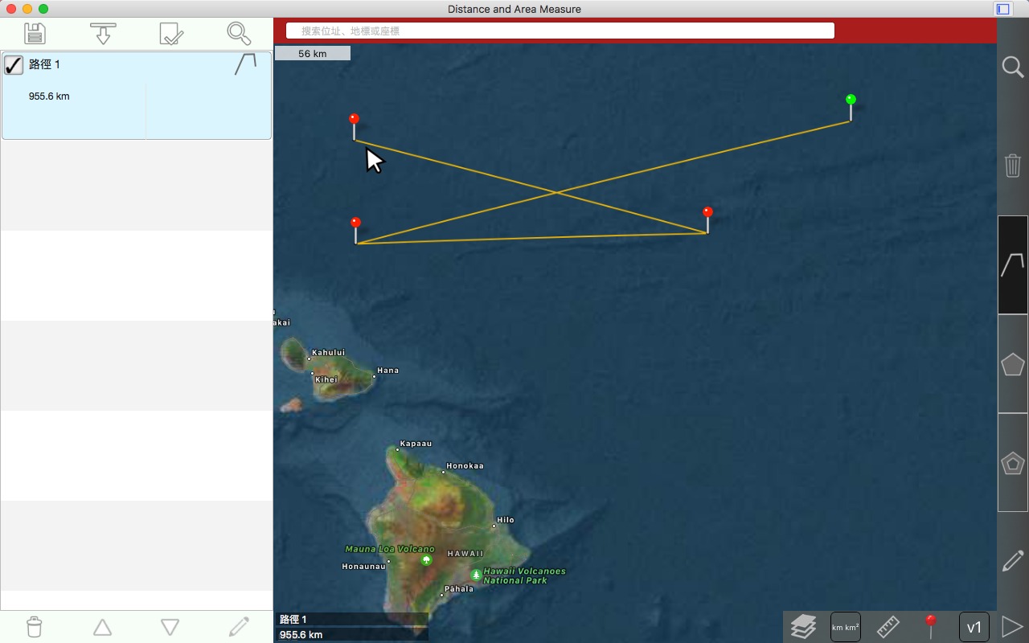Click the pencil icon in the right sidebar

(1012, 561)
